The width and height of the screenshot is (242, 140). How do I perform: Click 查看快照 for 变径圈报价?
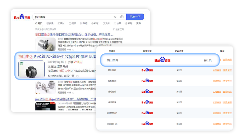pyautogui.click(x=227, y=113)
